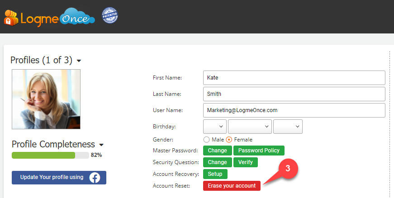
Task: Select the Female gender radio button
Action: tap(229, 140)
